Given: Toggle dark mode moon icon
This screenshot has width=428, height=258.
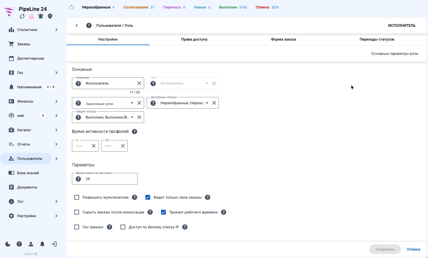Looking at the screenshot, I should coord(8,244).
